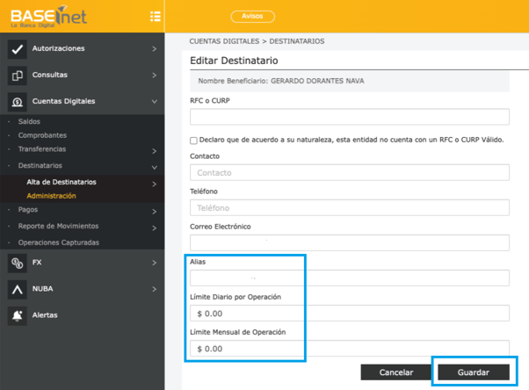Click the NUBA chevron logo icon

click(17, 289)
